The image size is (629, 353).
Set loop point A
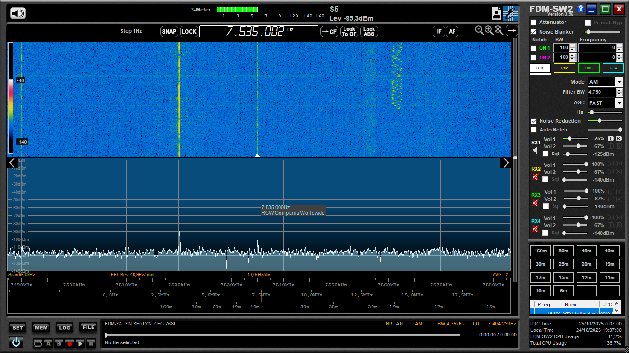[48, 343]
